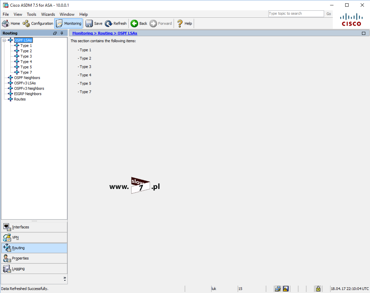Open OSPFv3 Neighbors tree item
This screenshot has width=370, height=293.
[x=29, y=88]
